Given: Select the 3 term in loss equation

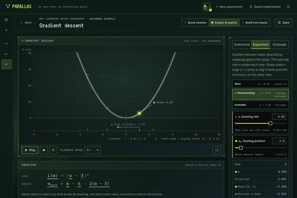Looking at the screenshot, I should click(x=82, y=176).
